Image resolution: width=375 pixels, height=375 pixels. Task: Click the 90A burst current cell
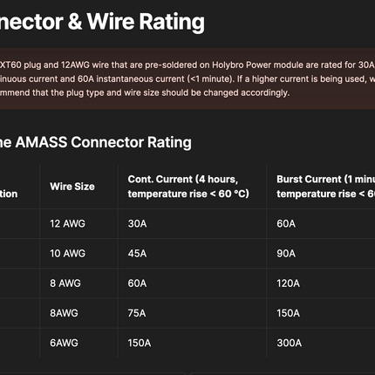tap(286, 254)
